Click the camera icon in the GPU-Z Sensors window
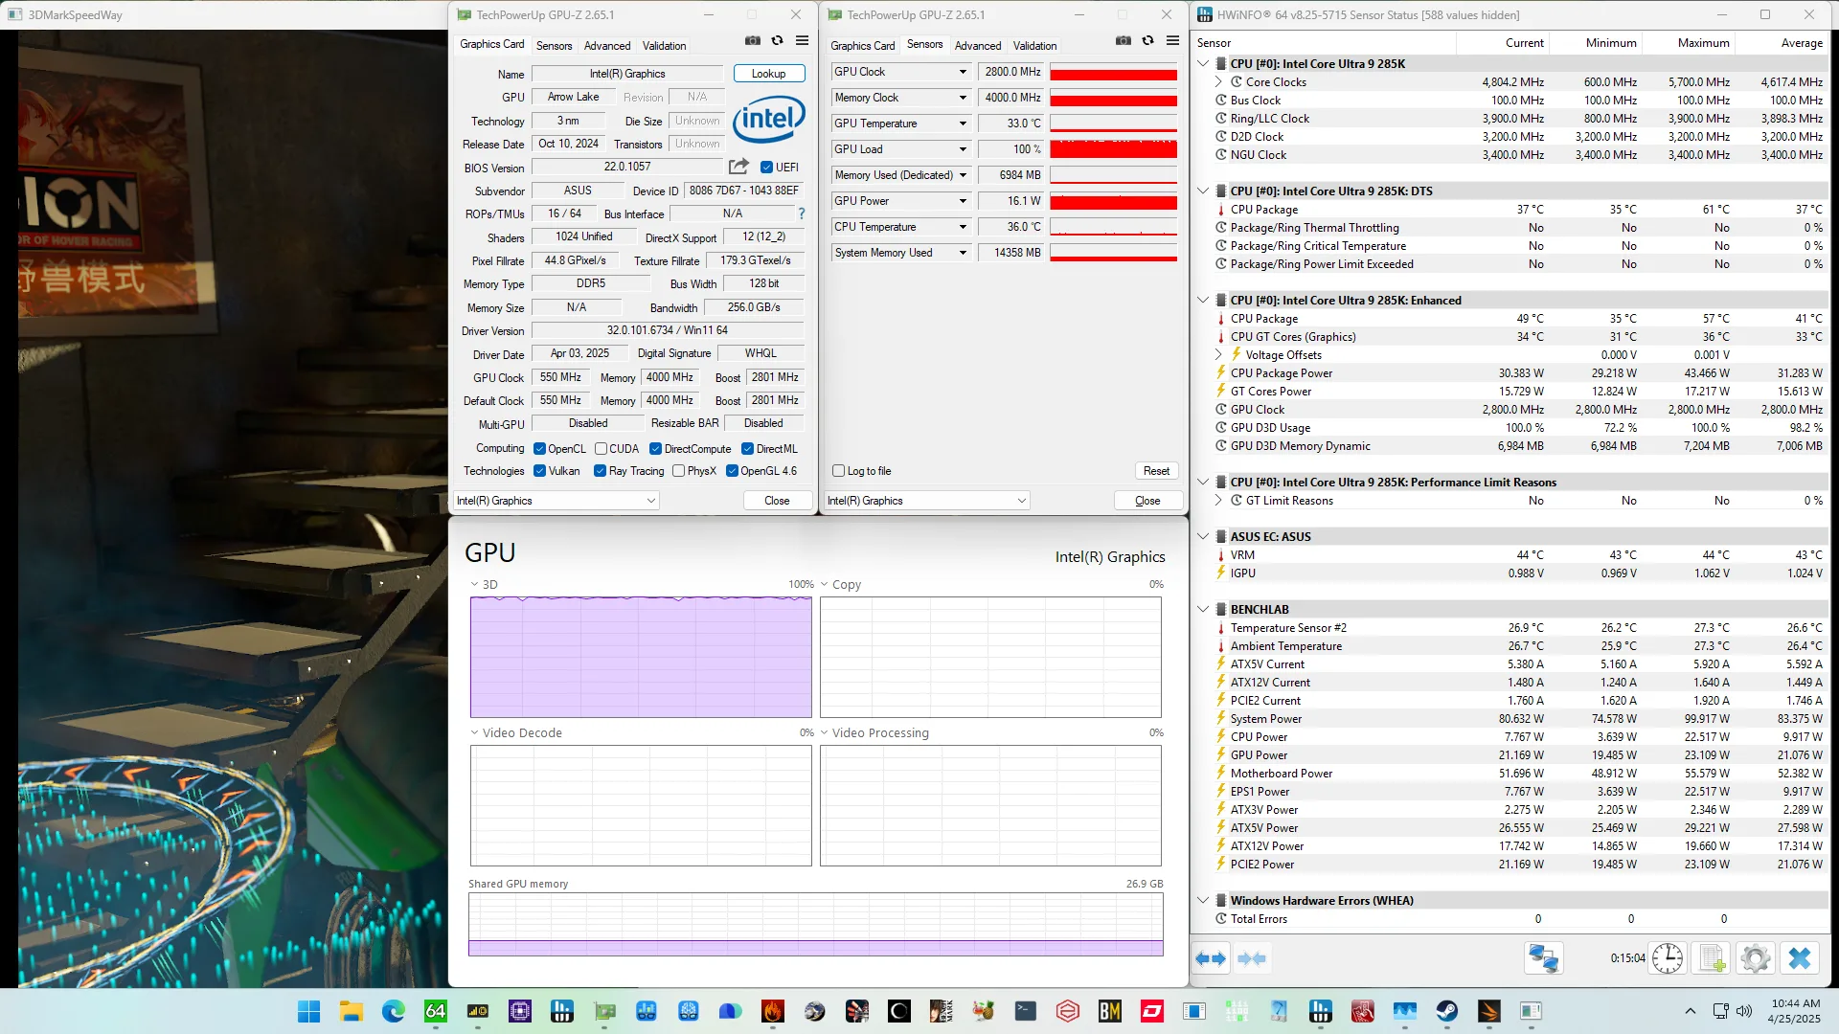1839x1034 pixels. [1124, 41]
